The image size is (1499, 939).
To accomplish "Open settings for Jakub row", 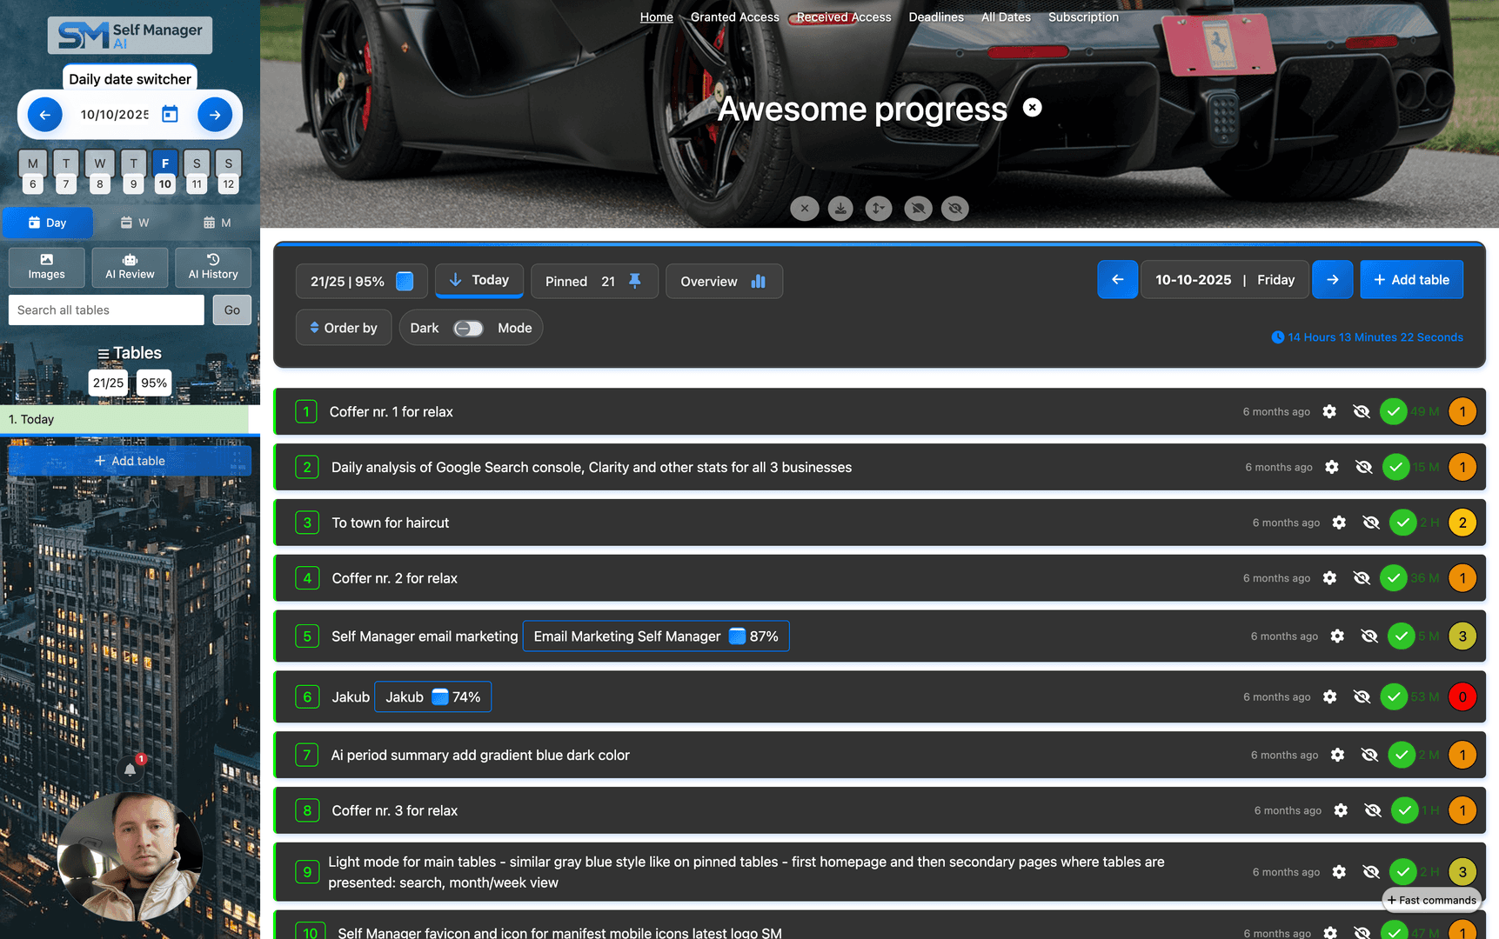I will tap(1329, 697).
